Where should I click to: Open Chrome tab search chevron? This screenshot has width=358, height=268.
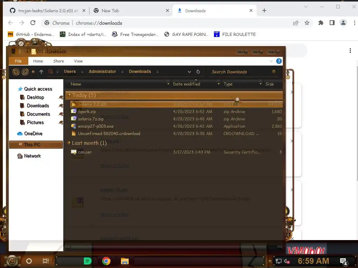(x=306, y=7)
